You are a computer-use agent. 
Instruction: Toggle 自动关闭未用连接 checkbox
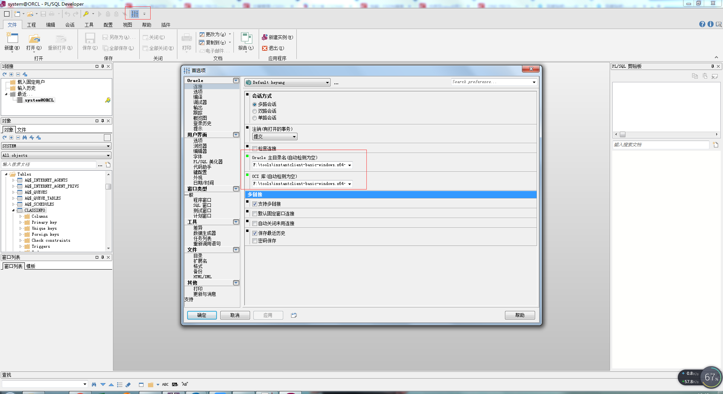click(x=255, y=223)
